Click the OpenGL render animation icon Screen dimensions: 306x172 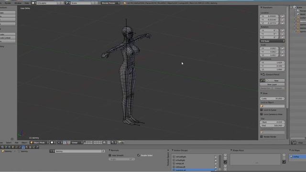[x=123, y=142]
